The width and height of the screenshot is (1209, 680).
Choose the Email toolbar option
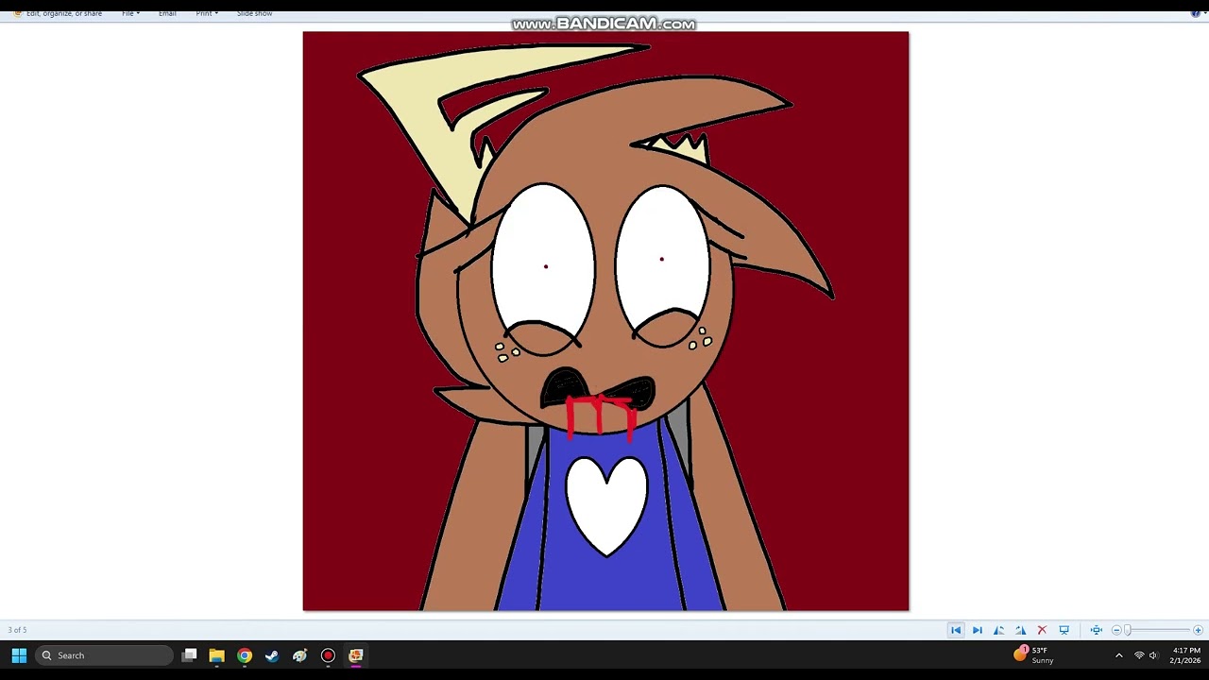(167, 13)
